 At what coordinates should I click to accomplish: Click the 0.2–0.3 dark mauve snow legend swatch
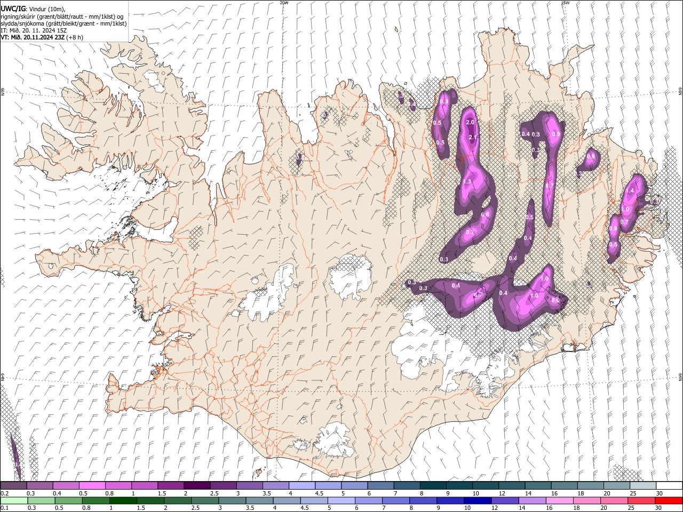pos(14,485)
